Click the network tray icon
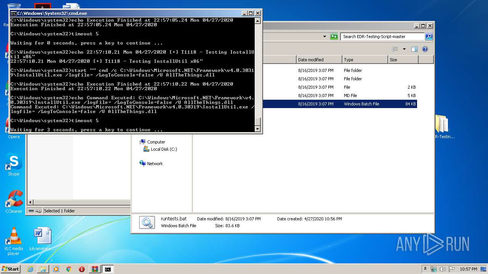This screenshot has width=488, height=274. 433,269
